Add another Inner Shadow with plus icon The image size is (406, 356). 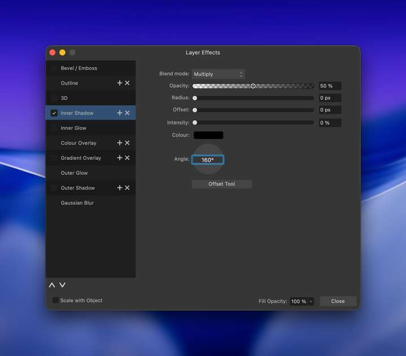pyautogui.click(x=120, y=113)
